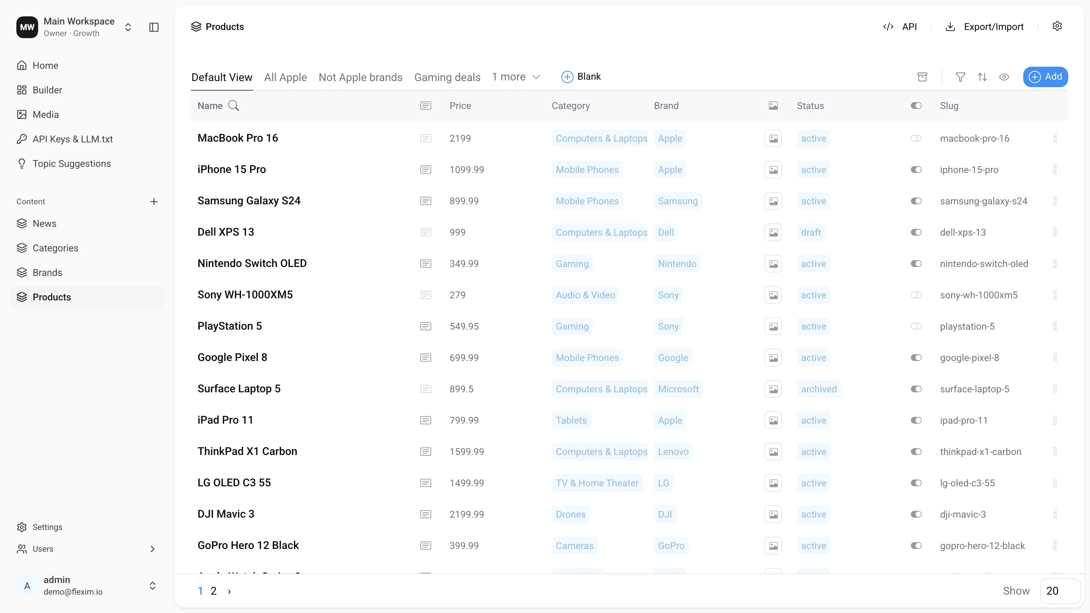This screenshot has width=1090, height=613.
Task: Open the sort arrows icon
Action: (982, 77)
